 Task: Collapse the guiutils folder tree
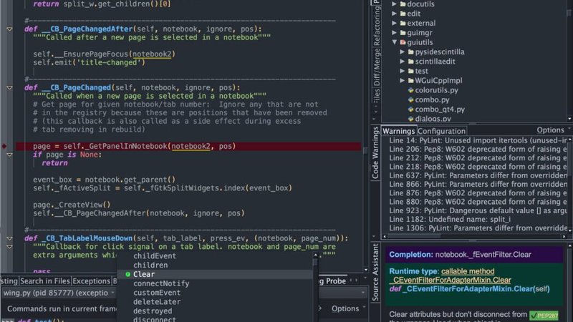tap(394, 42)
